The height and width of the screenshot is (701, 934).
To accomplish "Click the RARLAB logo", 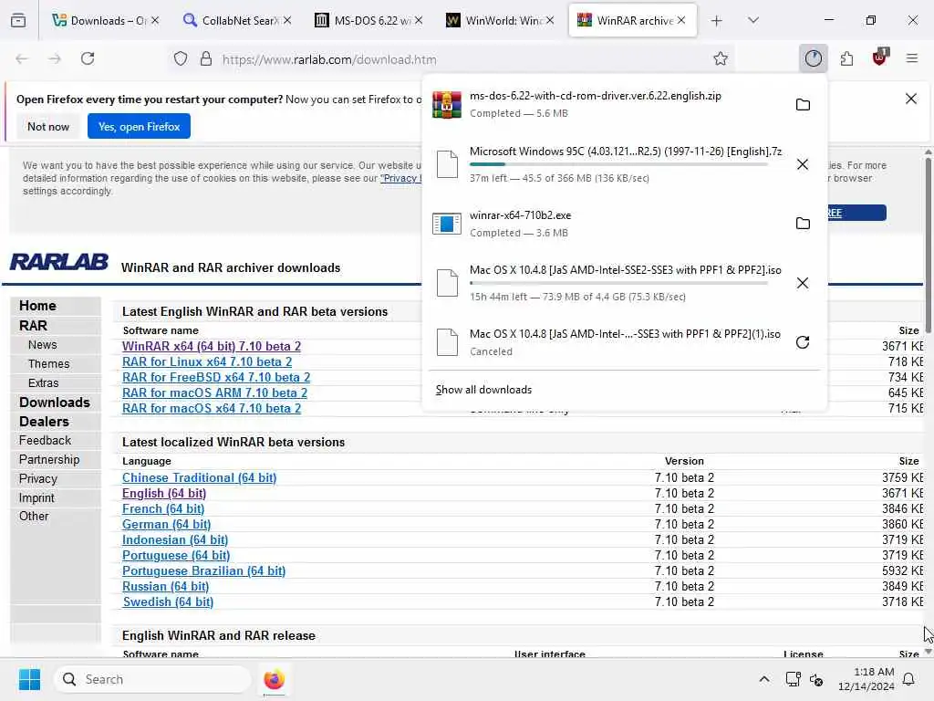I will tap(59, 262).
